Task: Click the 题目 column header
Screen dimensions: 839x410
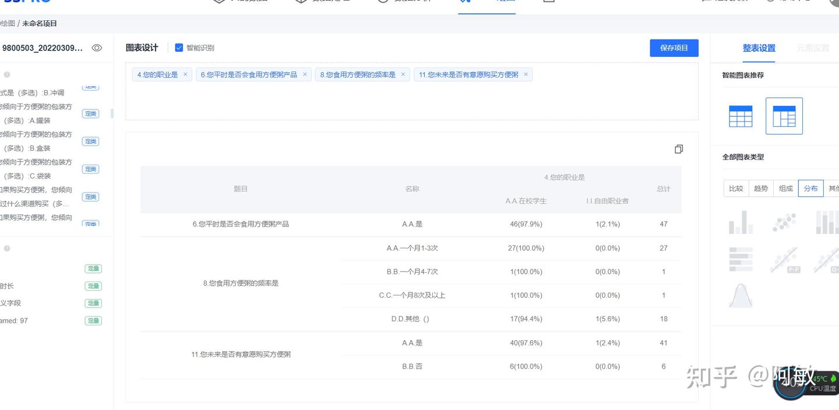Action: tap(241, 189)
